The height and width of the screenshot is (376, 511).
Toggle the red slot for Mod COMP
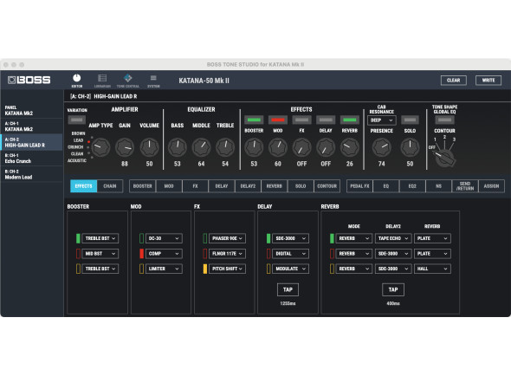click(141, 253)
